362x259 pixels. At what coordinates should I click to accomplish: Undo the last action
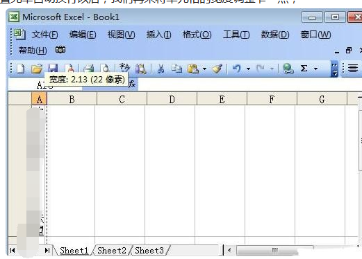tap(237, 69)
